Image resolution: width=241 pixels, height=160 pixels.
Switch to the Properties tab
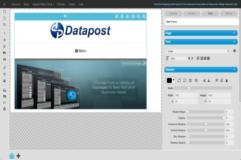174,14
